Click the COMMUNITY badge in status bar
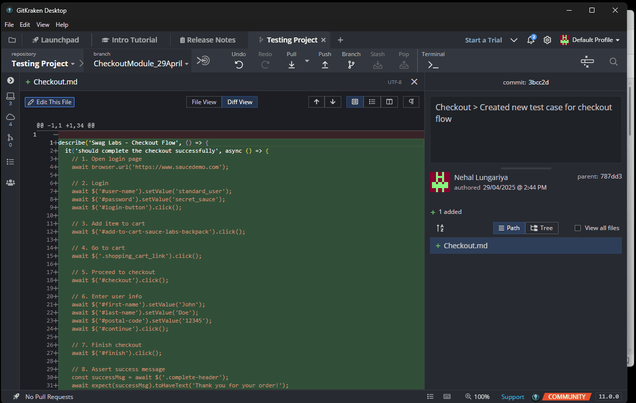Viewport: 636px width, 403px height. point(567,397)
